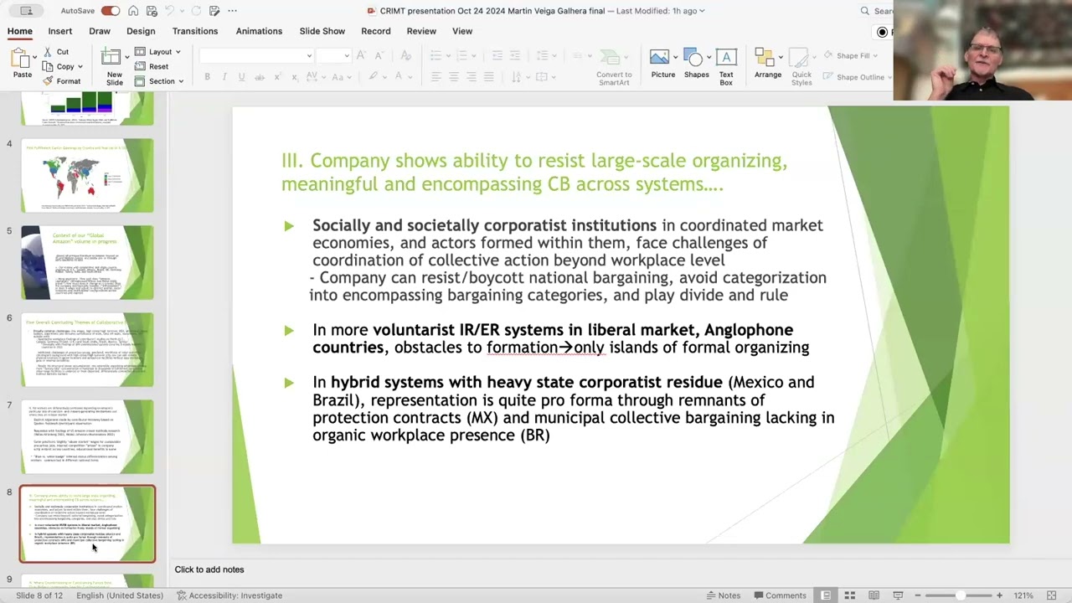This screenshot has height=603, width=1072.
Task: Select slide 5 thumbnail
Action: point(87,262)
